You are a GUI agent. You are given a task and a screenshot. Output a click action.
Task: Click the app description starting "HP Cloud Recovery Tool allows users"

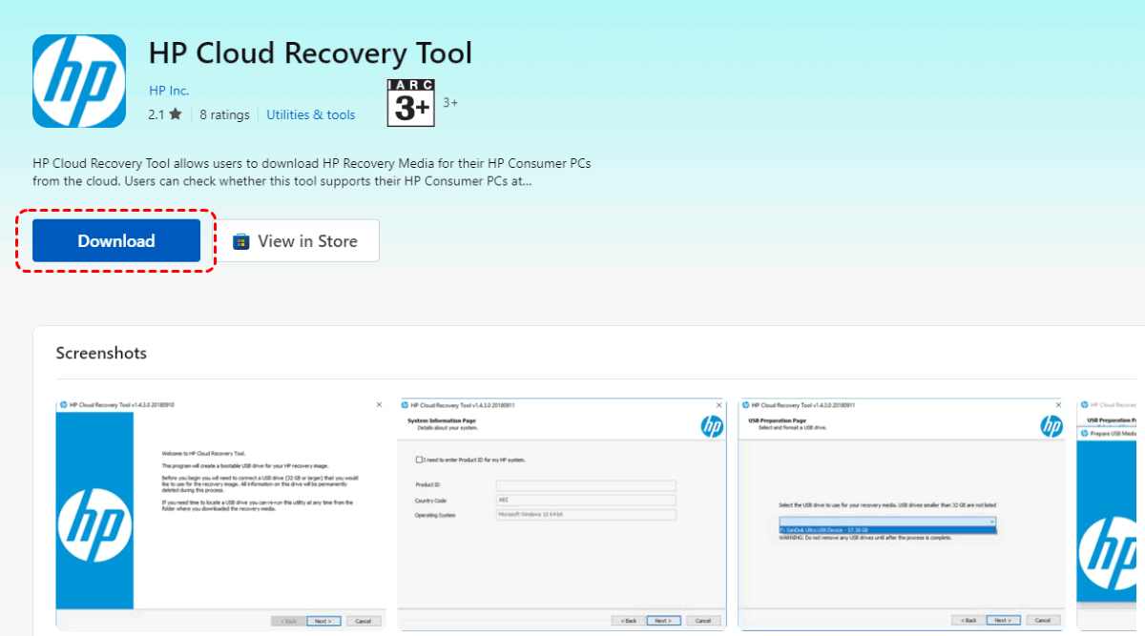click(x=312, y=172)
